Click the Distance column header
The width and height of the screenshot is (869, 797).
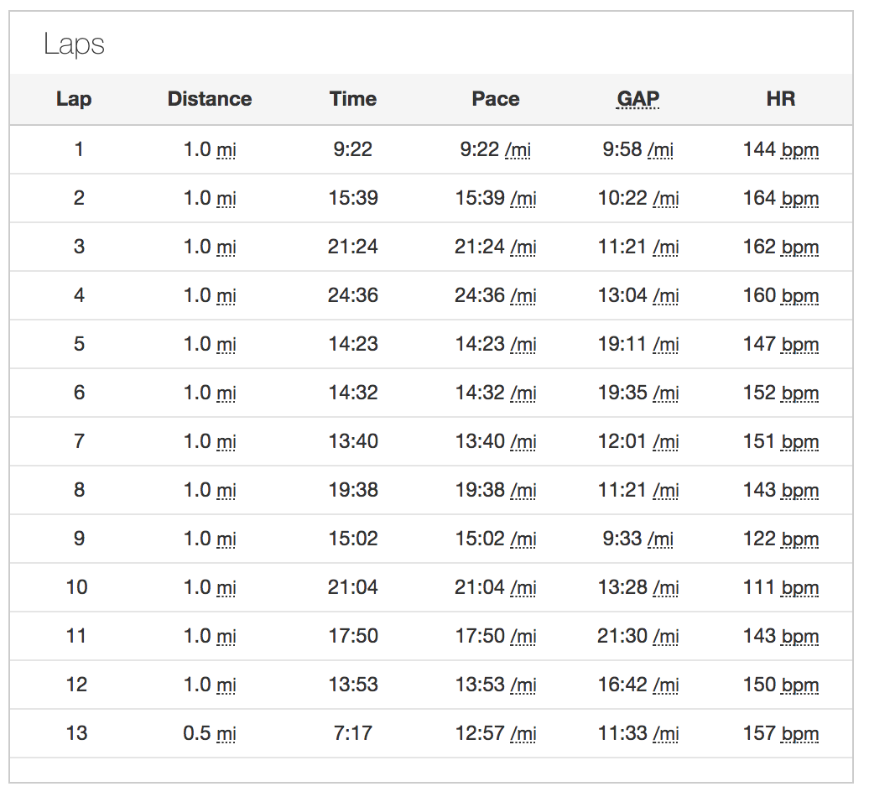pos(210,99)
